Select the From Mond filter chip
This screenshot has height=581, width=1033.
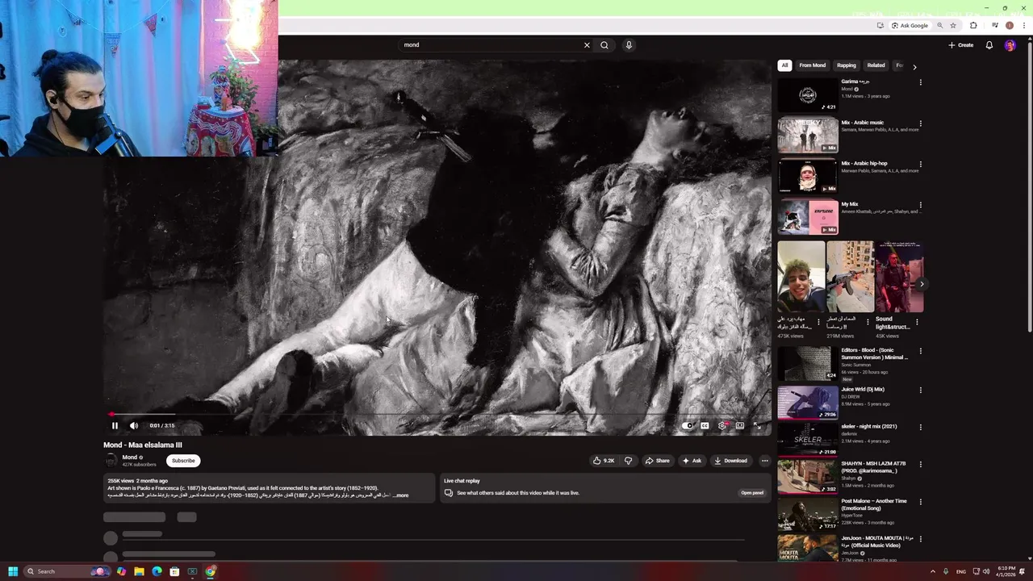[x=812, y=65]
